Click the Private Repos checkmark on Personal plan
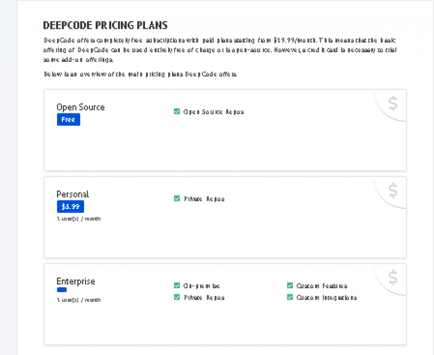Screen dimensions: 434x355 (x=177, y=199)
